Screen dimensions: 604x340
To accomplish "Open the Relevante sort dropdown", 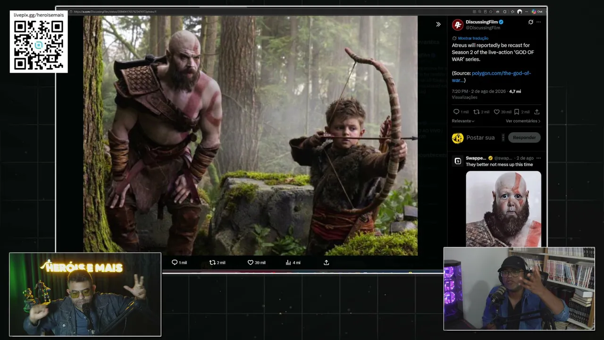I will point(463,121).
